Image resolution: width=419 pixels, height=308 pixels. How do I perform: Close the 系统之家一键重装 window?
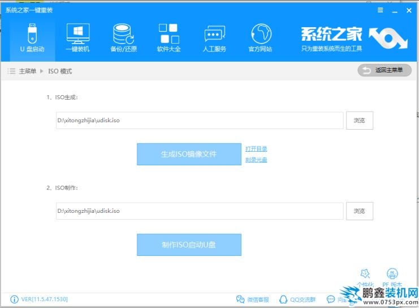409,10
